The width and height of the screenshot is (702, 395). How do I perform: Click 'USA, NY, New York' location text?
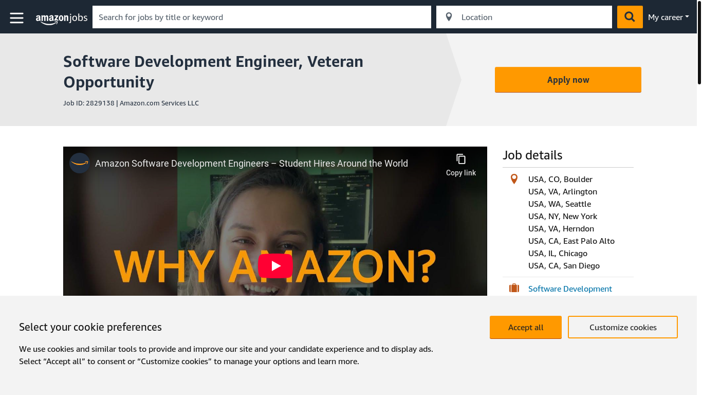click(563, 216)
